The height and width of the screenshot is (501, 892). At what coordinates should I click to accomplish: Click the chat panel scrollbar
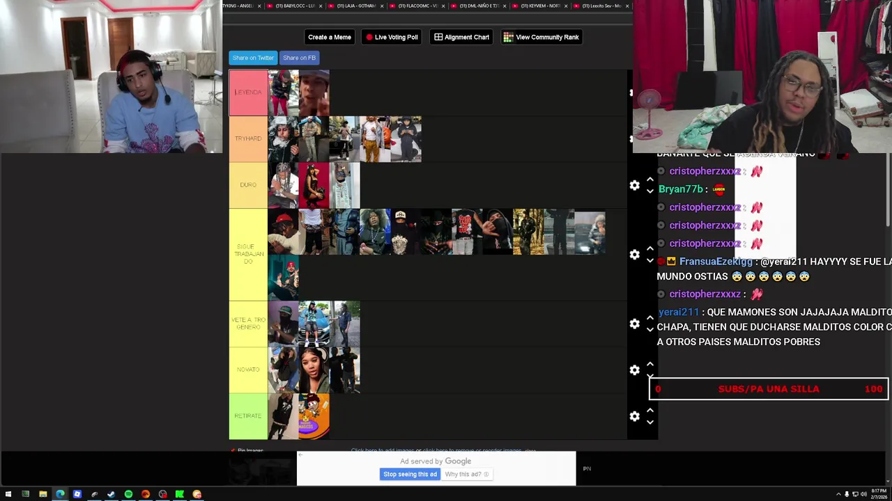(889, 189)
